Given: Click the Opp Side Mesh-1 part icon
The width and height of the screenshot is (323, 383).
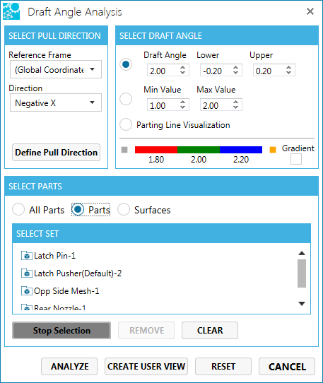Looking at the screenshot, I should click(27, 291).
